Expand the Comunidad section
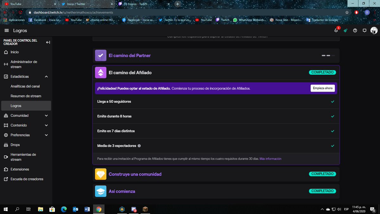Image resolution: width=380 pixels, height=214 pixels. 46,115
